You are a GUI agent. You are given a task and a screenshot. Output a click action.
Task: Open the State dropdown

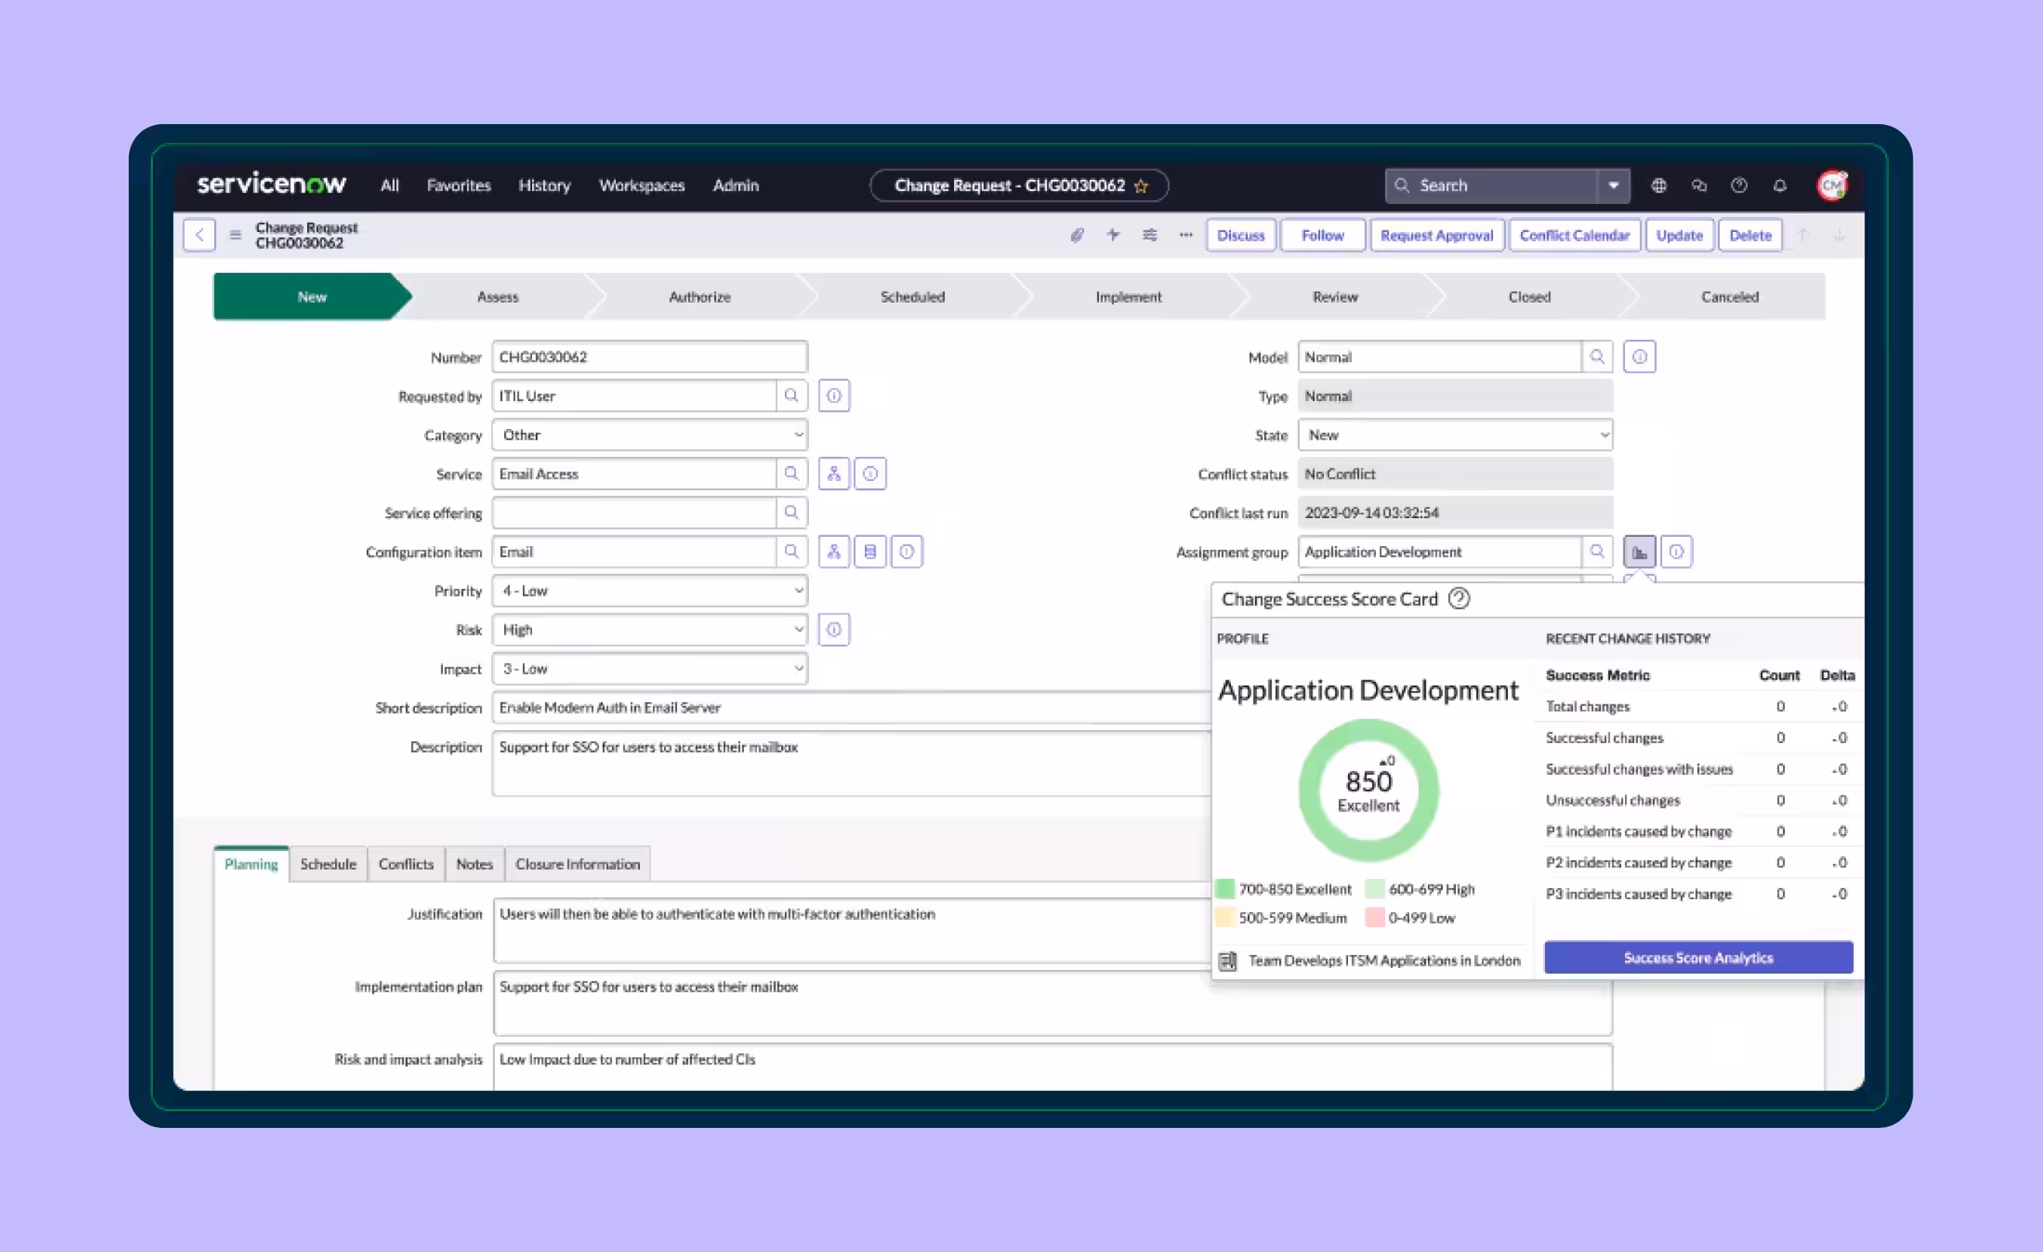[x=1456, y=434]
